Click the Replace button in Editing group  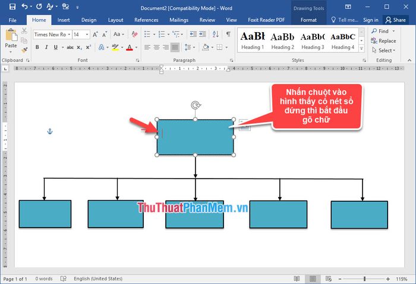click(x=383, y=41)
